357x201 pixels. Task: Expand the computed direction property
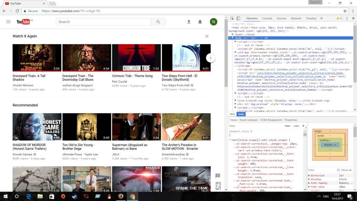click(x=309, y=176)
